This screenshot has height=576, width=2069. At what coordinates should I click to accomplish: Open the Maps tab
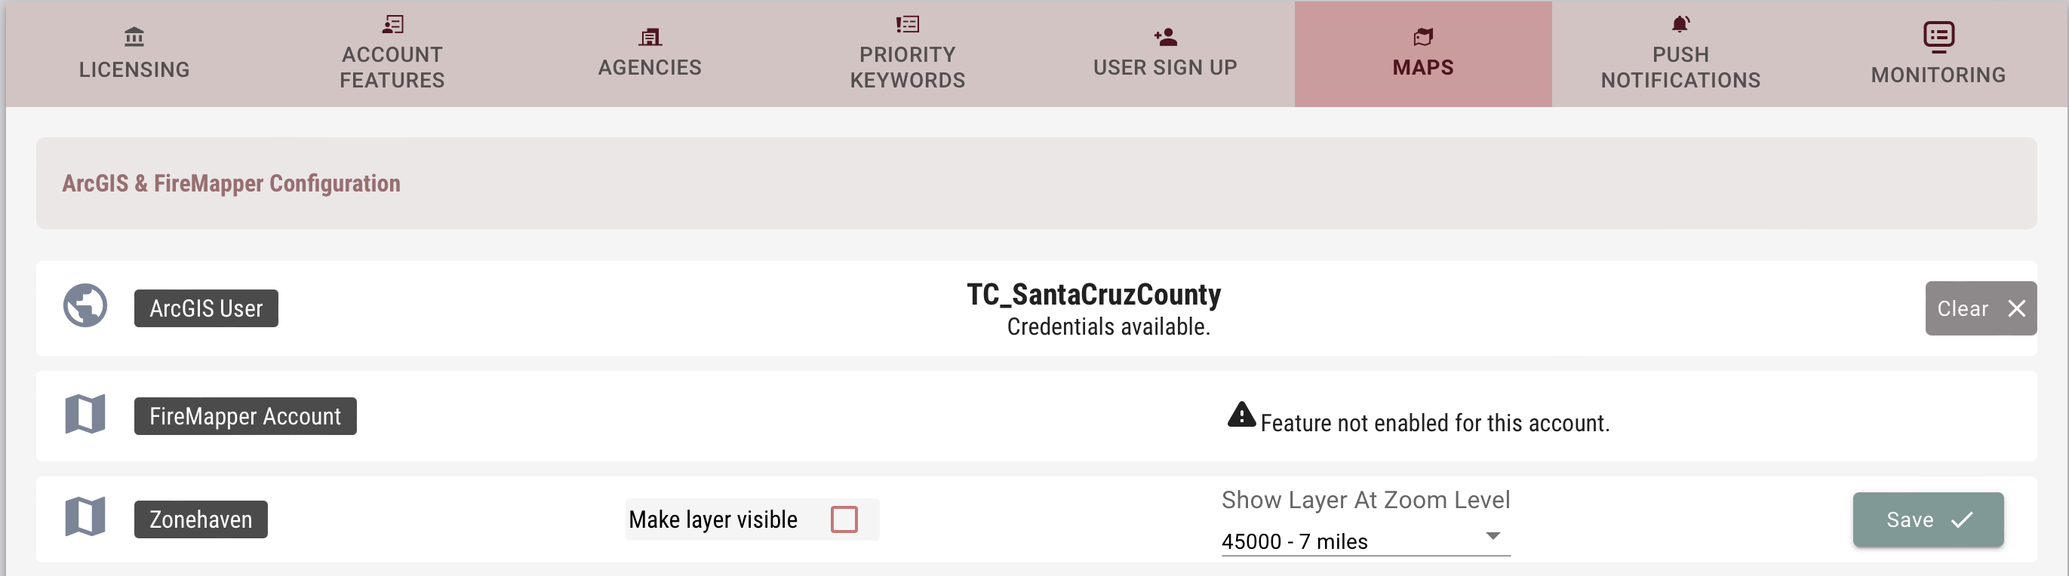1422,54
